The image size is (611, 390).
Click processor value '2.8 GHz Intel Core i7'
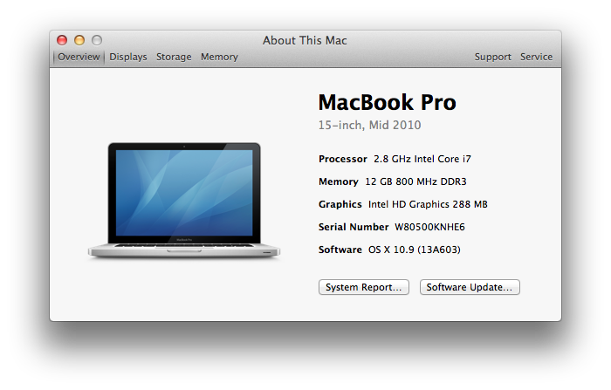(x=422, y=159)
